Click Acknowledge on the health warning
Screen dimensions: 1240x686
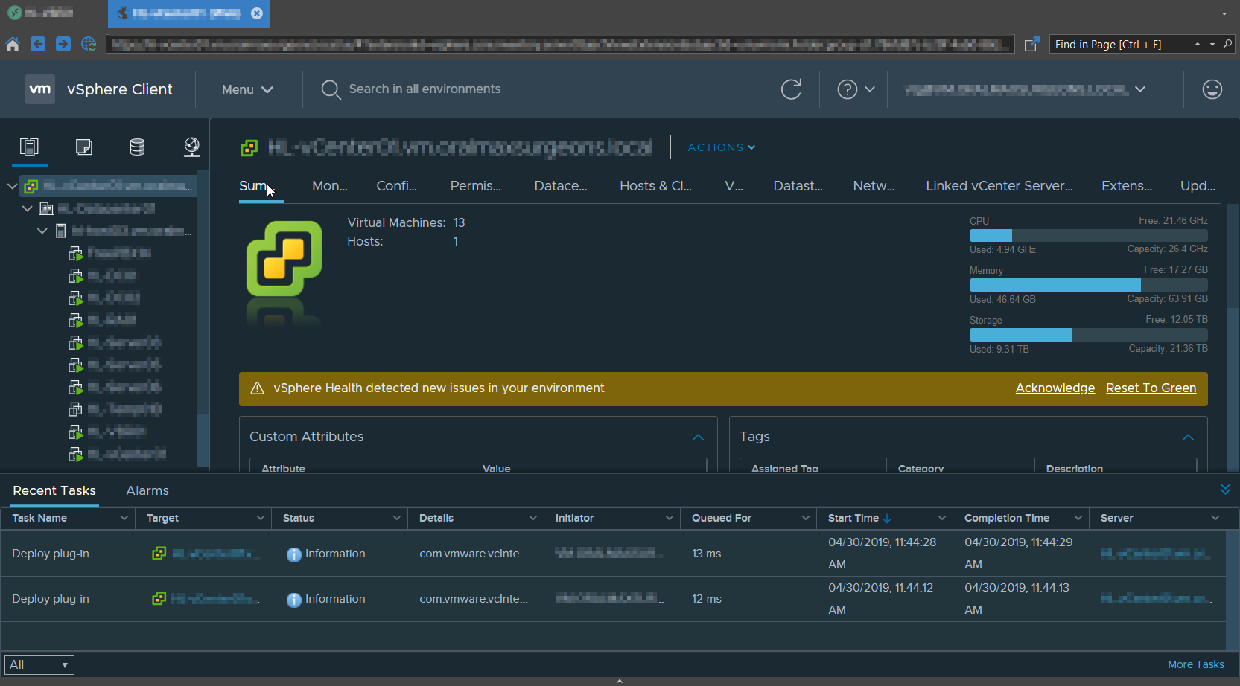1055,388
